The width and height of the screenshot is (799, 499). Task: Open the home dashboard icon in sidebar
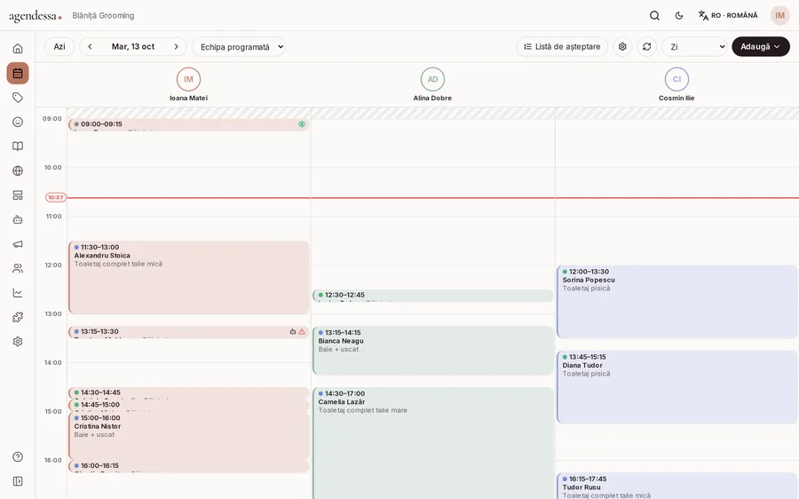pos(18,49)
